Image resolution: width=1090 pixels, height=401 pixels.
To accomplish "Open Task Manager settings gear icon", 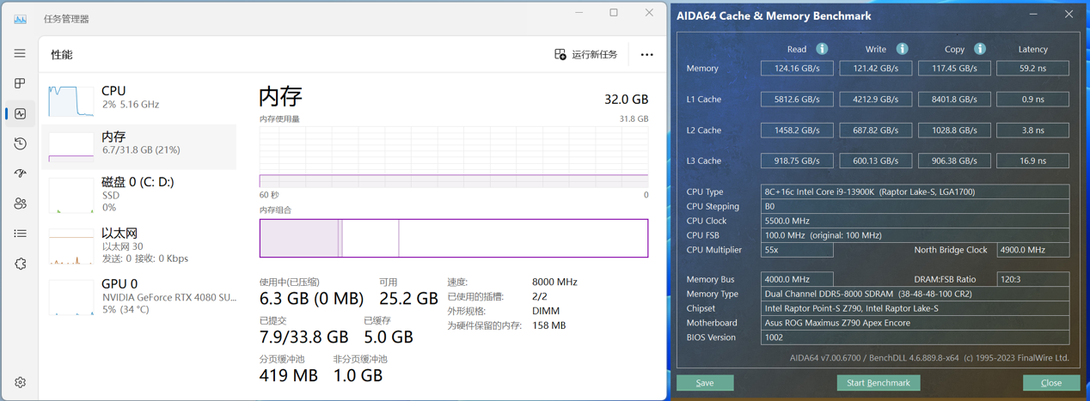I will click(x=20, y=382).
